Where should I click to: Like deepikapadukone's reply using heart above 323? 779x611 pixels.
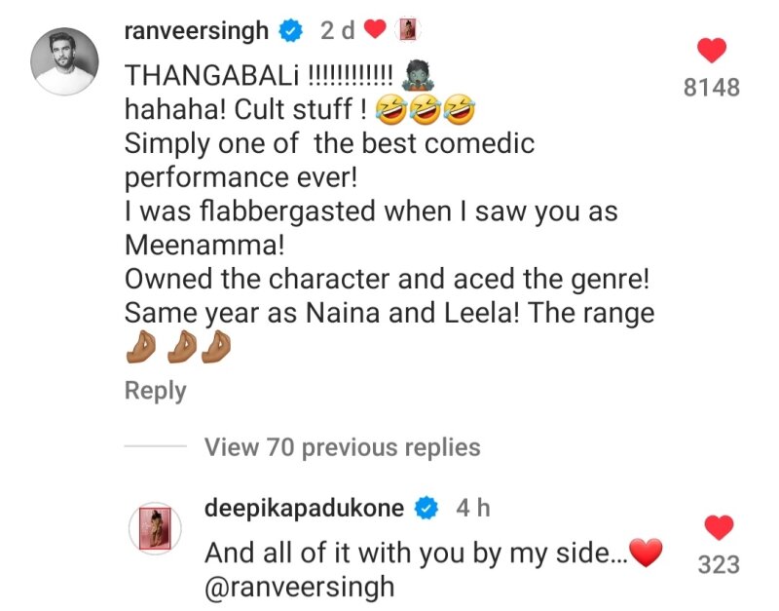coord(719,528)
